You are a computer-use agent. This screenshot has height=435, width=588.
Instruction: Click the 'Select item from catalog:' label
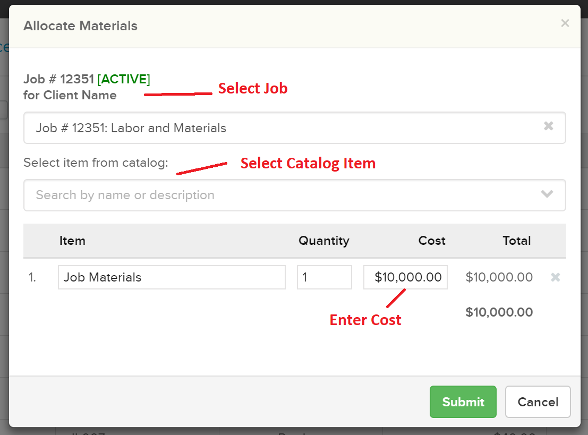pyautogui.click(x=96, y=163)
